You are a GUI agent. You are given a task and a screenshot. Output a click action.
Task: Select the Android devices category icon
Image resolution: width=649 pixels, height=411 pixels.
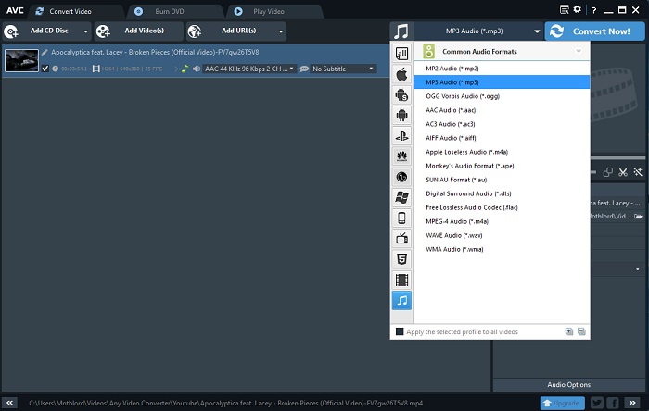[401, 115]
